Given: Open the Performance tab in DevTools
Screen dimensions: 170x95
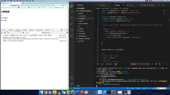Looking at the screenshot, I should [x=40, y=30].
